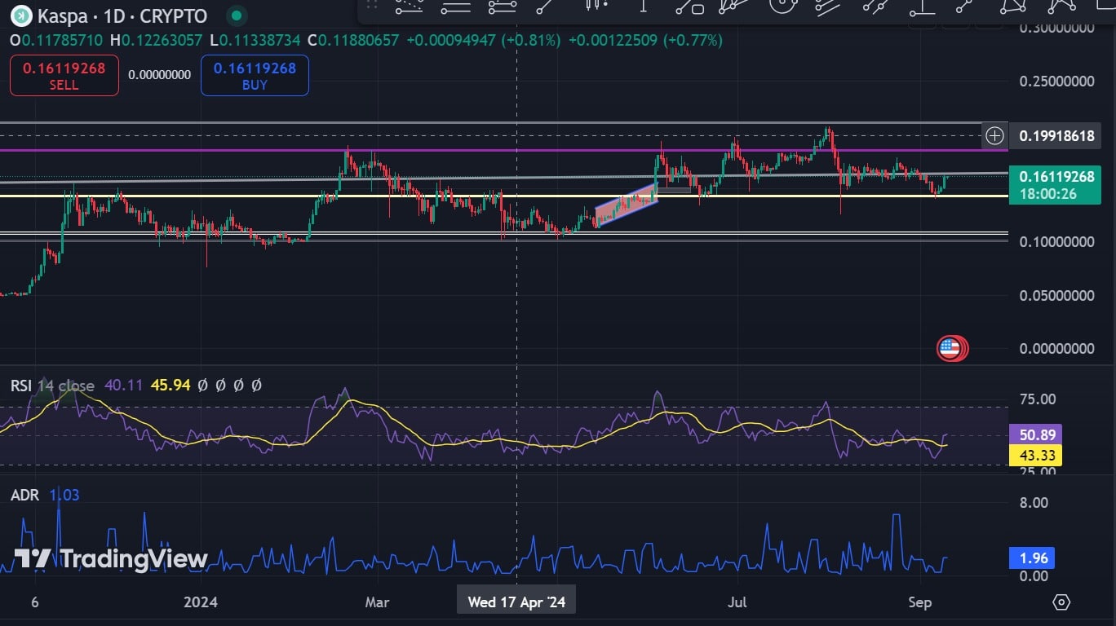This screenshot has height=626, width=1116.
Task: Click the green market status dot
Action: point(236,15)
